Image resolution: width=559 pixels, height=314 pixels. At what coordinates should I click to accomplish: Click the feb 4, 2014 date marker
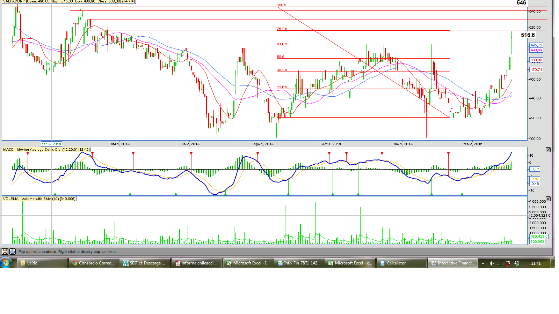(52, 144)
